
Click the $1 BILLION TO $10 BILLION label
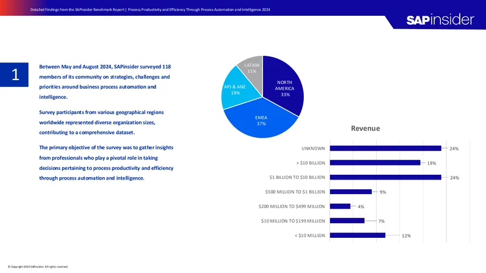297,177
